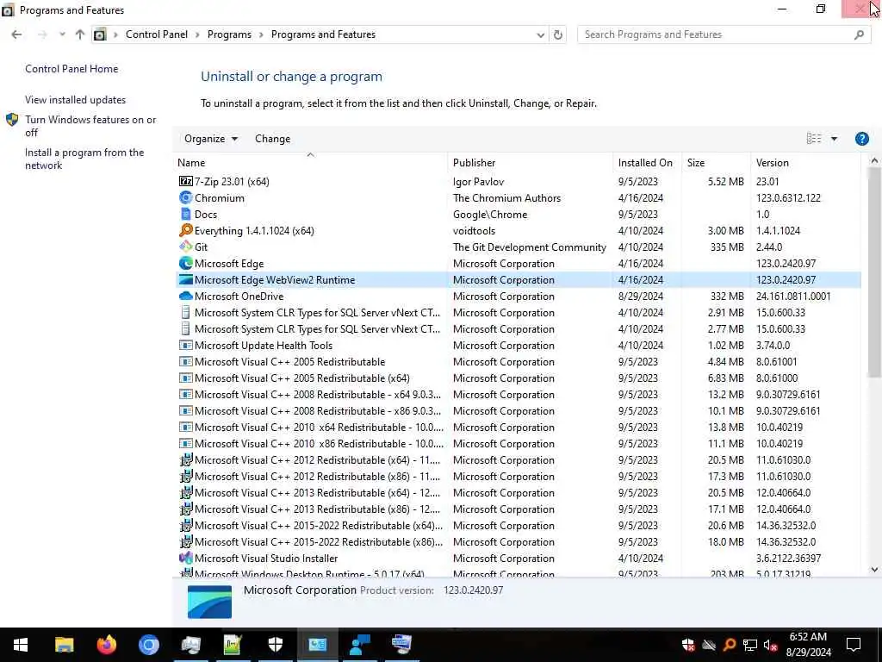Open Windows Security shield on taskbar

(x=275, y=645)
